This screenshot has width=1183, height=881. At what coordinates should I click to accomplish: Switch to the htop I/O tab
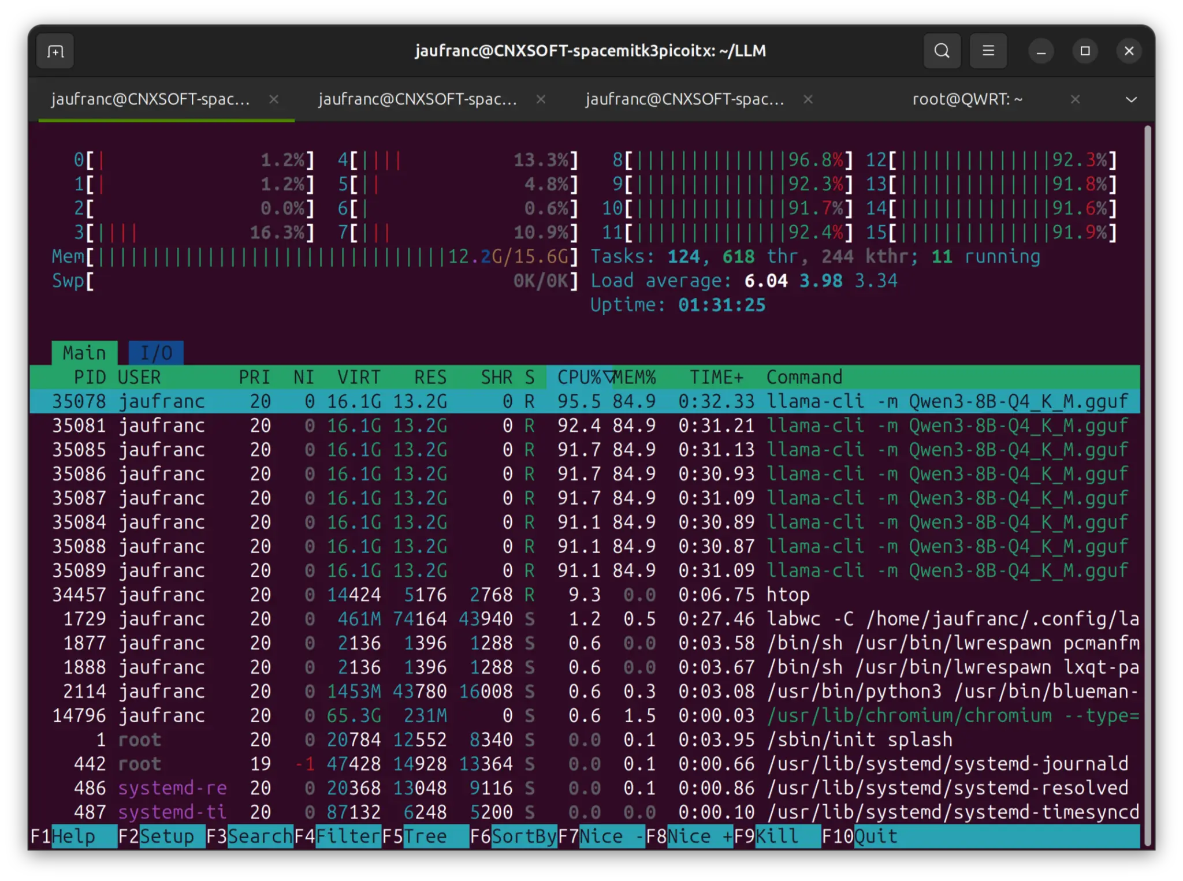[x=156, y=353]
